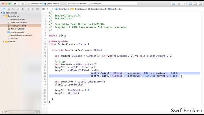Click lineWidth value 4.0
The image size is (204, 115).
coord(87,90)
